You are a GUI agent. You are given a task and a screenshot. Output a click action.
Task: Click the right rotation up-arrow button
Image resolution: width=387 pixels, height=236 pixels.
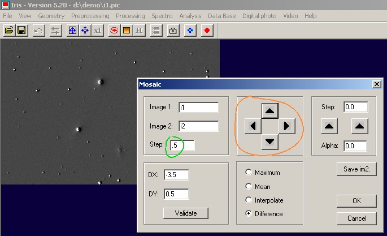coord(360,126)
